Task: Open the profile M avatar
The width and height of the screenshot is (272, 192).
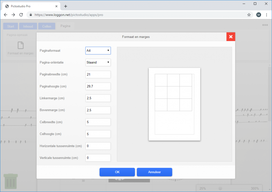Action: 258,15
